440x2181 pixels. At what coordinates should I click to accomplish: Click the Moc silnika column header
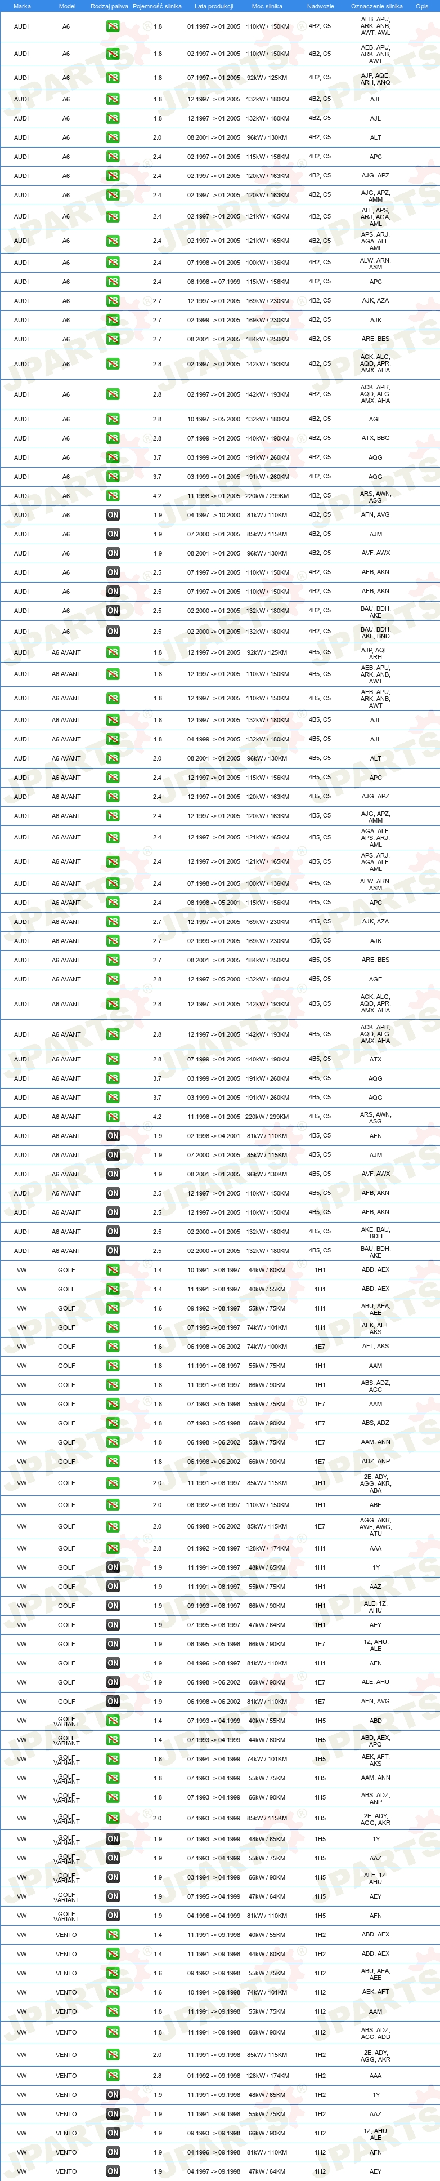[x=267, y=6]
